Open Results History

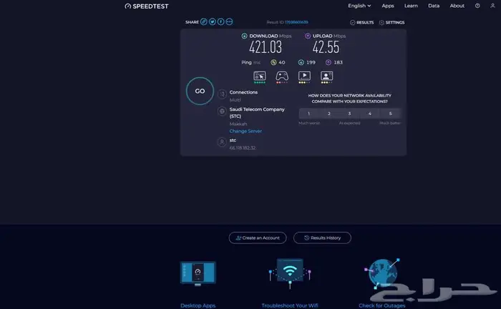coord(322,237)
